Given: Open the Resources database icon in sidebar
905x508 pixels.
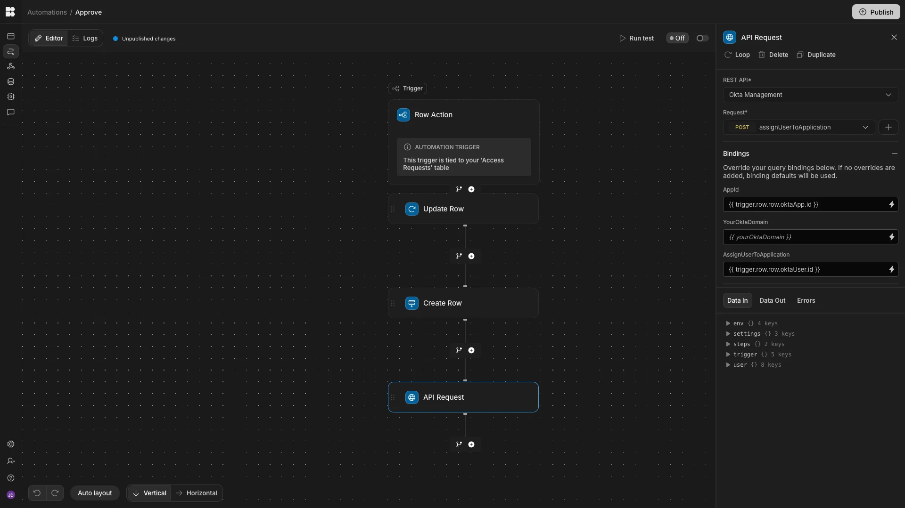Looking at the screenshot, I should 10,81.
